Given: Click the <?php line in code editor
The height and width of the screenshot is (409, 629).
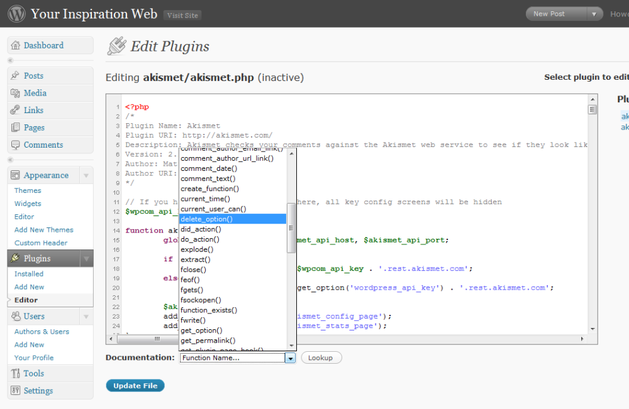Looking at the screenshot, I should tap(136, 107).
